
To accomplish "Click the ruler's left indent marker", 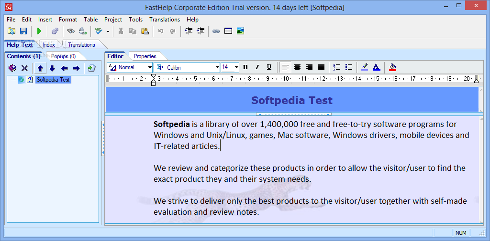I will [x=153, y=80].
